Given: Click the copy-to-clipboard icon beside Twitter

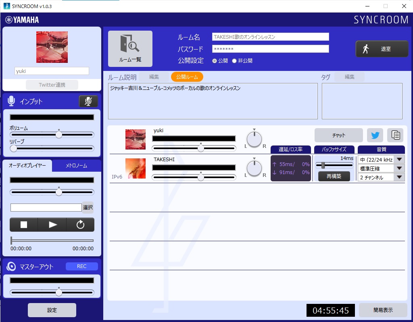Looking at the screenshot, I should [395, 135].
